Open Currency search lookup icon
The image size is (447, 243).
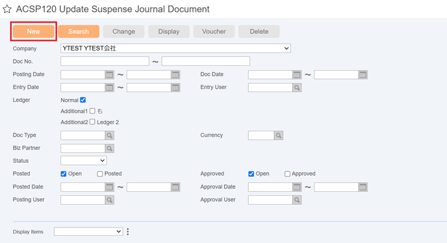click(x=279, y=135)
